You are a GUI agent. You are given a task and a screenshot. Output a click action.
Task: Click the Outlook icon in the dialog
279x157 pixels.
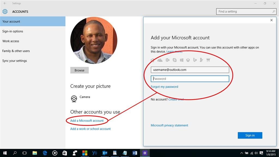pos(168,60)
